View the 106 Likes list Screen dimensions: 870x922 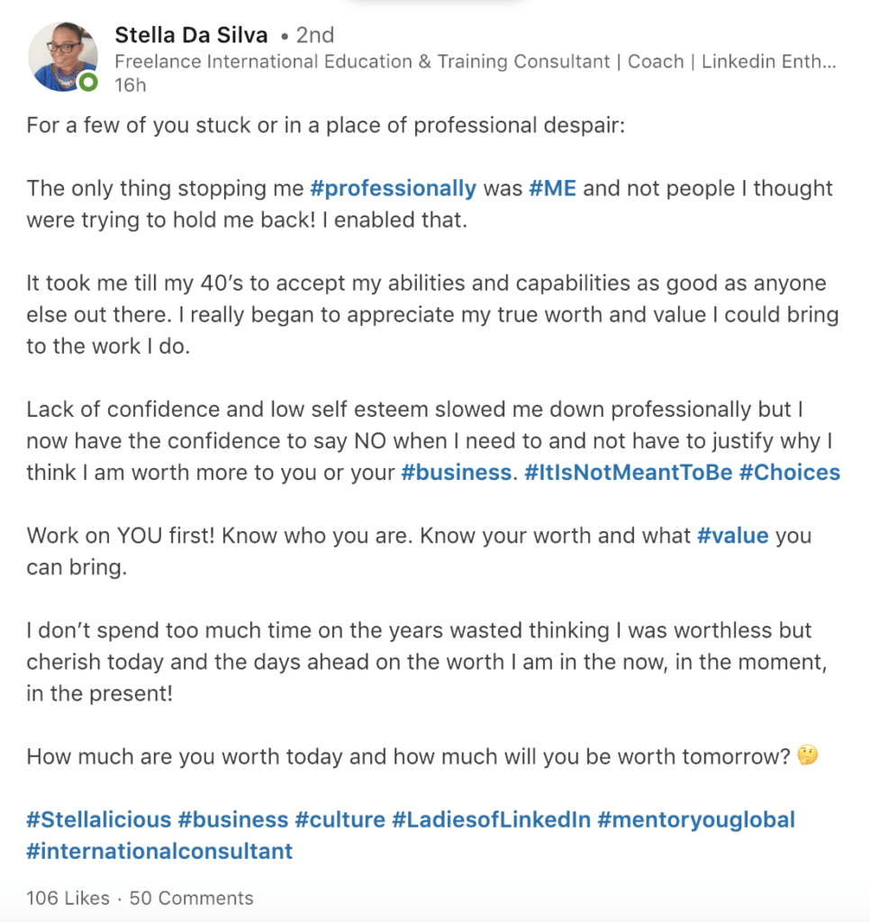coord(68,898)
